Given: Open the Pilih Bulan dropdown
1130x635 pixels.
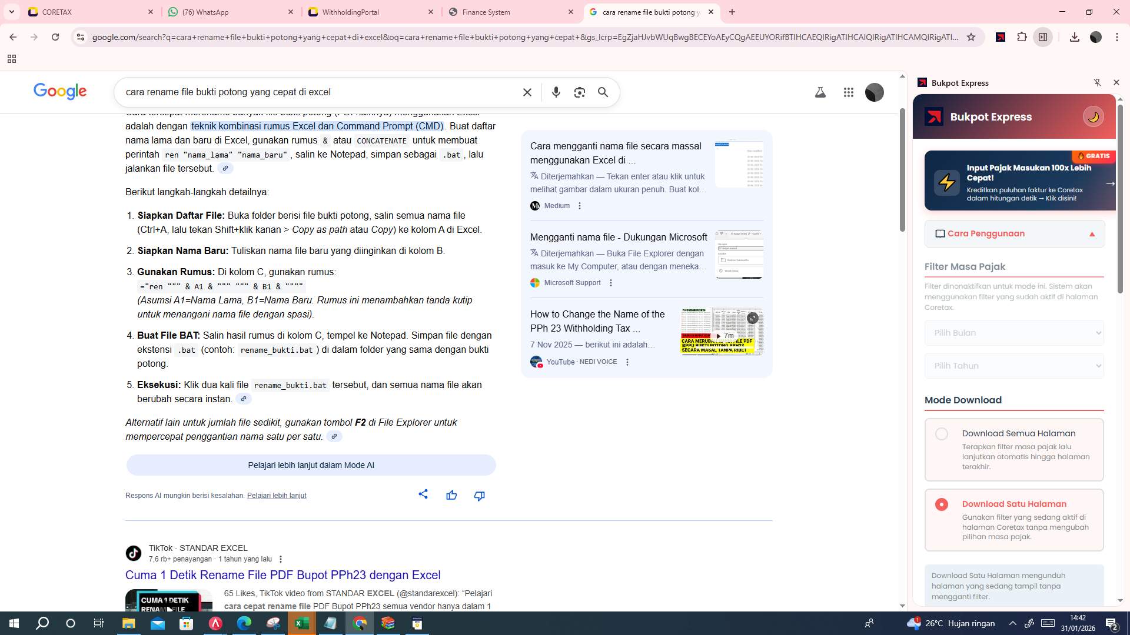Looking at the screenshot, I should tap(1013, 333).
